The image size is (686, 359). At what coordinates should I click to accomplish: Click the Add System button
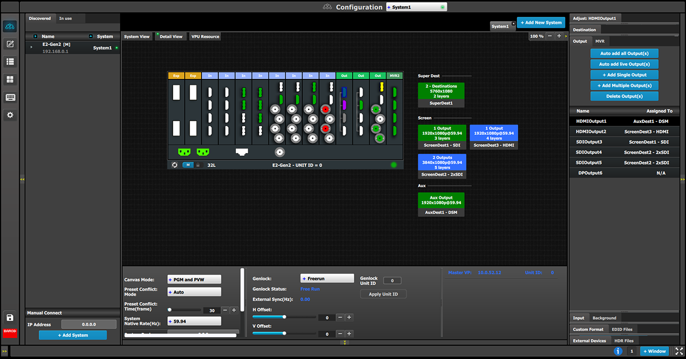click(72, 335)
